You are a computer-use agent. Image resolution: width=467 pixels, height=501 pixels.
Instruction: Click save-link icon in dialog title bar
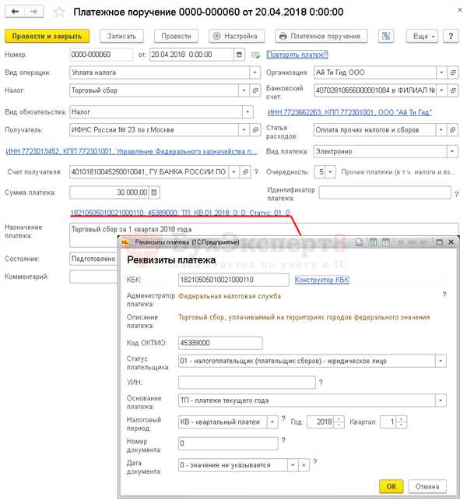tap(360, 242)
